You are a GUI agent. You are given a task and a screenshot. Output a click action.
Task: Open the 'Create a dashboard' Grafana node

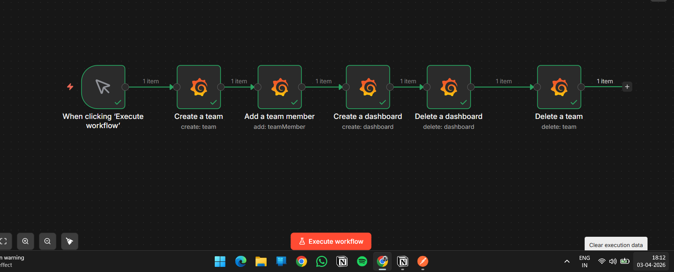click(x=368, y=87)
